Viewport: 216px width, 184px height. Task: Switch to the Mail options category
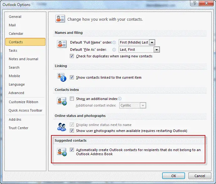[x=12, y=25]
